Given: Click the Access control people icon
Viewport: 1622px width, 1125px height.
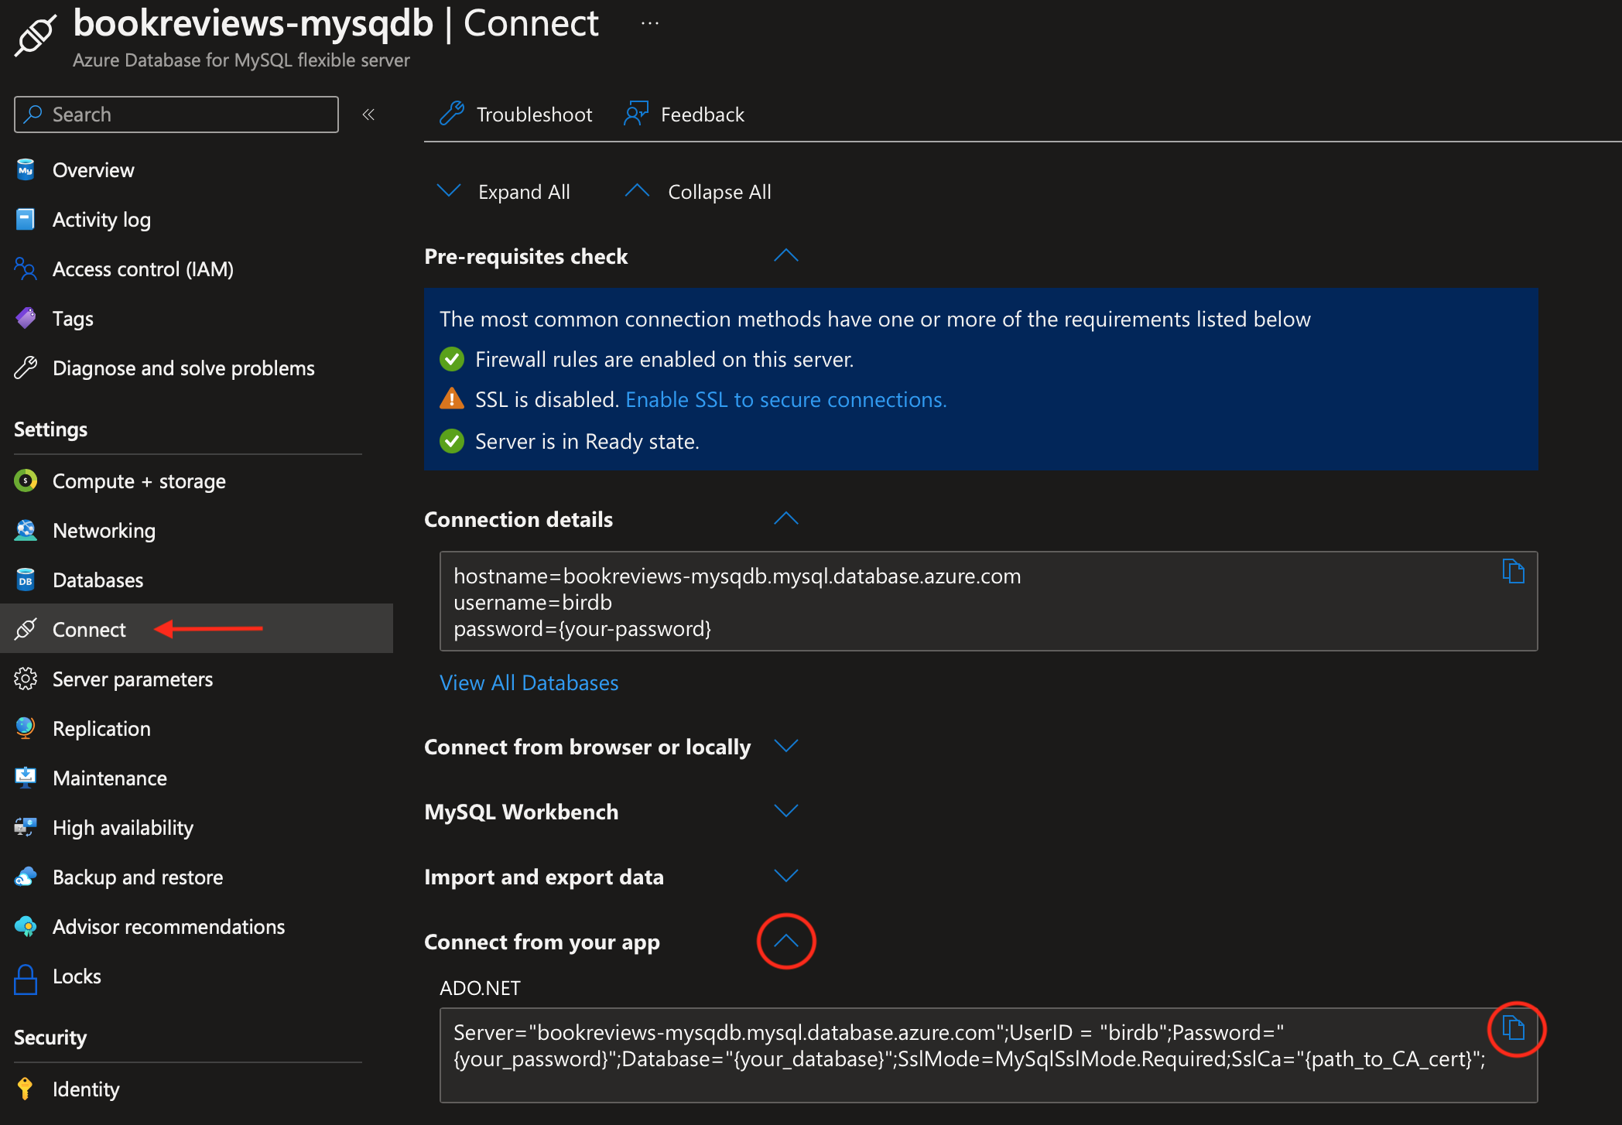Looking at the screenshot, I should 26,268.
